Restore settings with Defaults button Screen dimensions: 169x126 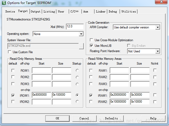(112, 119)
